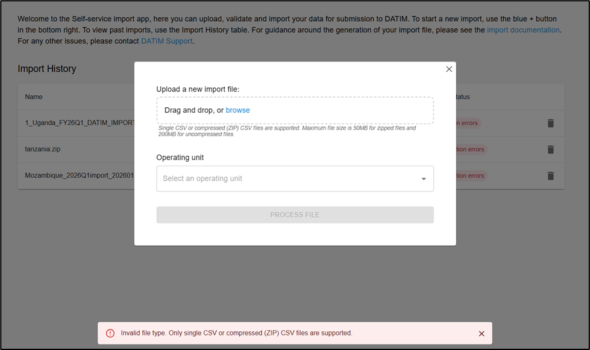The height and width of the screenshot is (350, 590).
Task: Click the Drag and drop upload area
Action: pyautogui.click(x=295, y=110)
